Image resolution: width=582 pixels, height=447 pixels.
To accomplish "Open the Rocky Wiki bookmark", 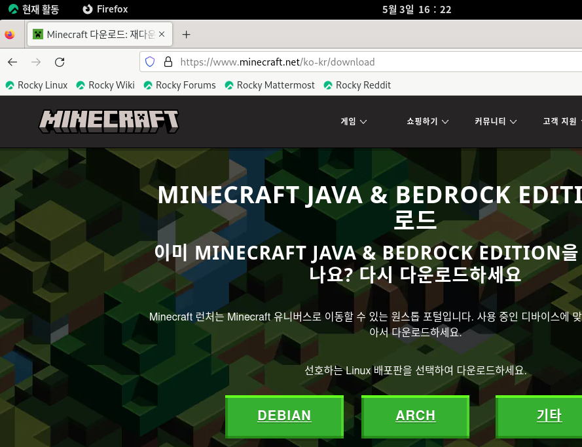I will point(105,85).
